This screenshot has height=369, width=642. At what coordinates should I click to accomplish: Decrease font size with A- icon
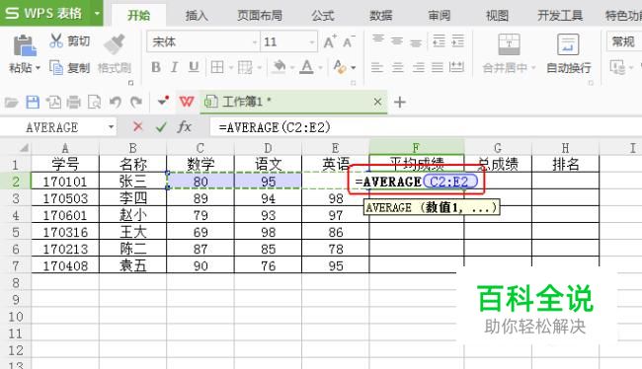click(x=349, y=41)
